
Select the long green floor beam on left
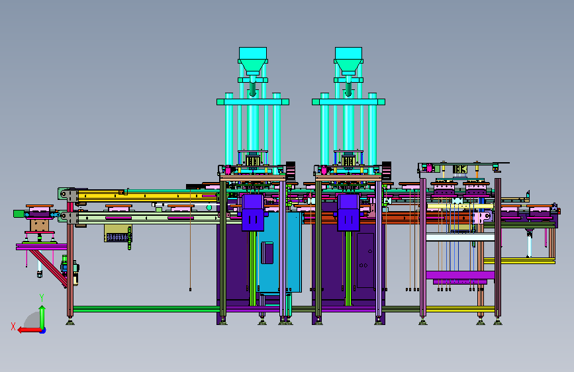(146, 309)
